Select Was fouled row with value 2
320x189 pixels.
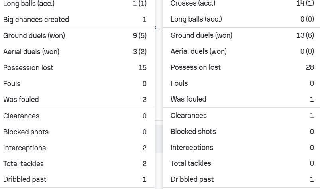(75, 100)
